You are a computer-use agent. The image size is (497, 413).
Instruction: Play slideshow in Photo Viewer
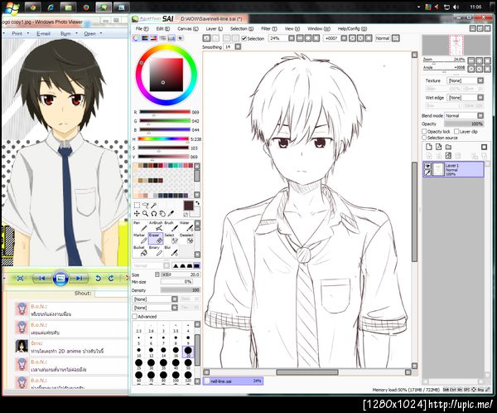[x=60, y=279]
